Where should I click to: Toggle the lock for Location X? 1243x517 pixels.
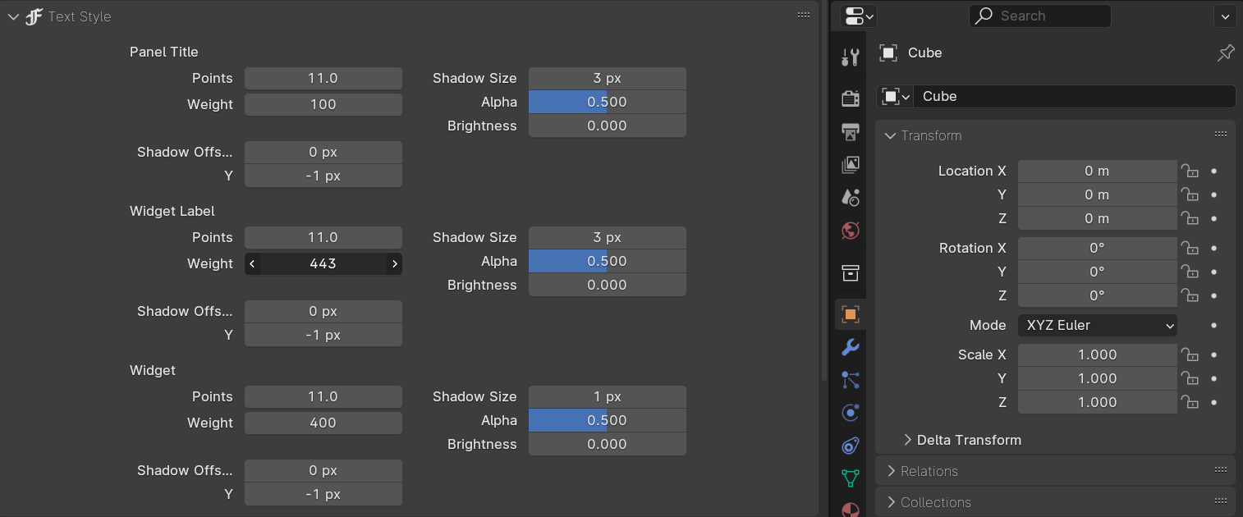point(1190,171)
